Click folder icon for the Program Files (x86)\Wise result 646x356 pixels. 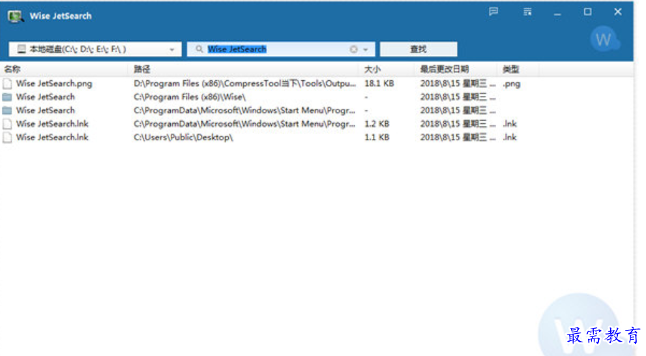click(x=7, y=97)
